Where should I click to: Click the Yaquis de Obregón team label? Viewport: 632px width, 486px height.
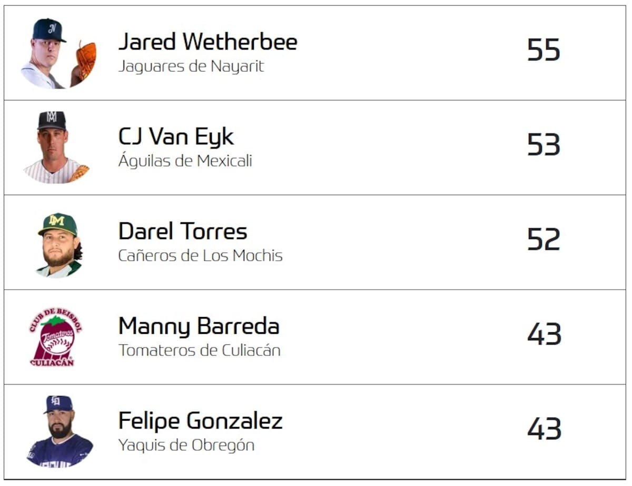186,445
